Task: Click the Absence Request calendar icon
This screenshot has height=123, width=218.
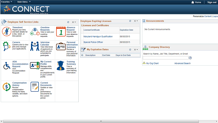Action: point(61,31)
